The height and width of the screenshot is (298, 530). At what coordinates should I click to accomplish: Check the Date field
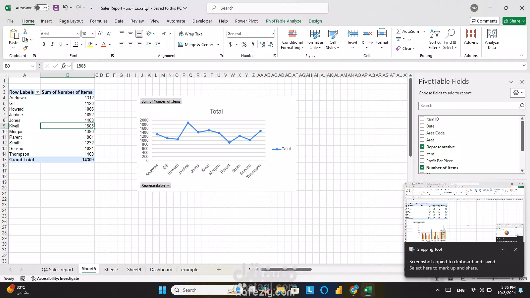pos(422,126)
